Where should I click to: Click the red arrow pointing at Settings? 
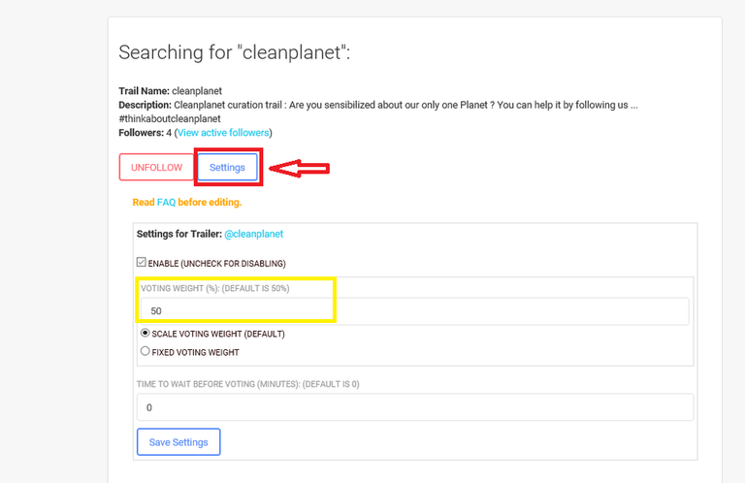(x=299, y=168)
